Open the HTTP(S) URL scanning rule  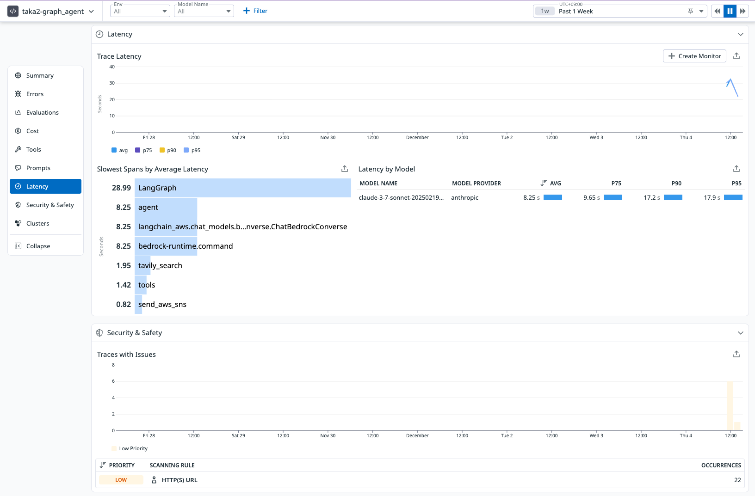point(179,480)
